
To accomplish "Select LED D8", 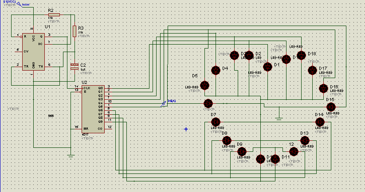I will [227, 140].
